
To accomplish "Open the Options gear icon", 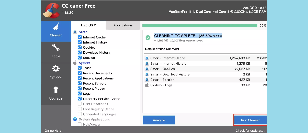I will pyautogui.click(x=56, y=69).
